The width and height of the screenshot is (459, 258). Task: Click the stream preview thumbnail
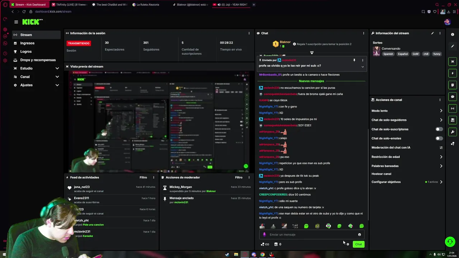pos(159,122)
